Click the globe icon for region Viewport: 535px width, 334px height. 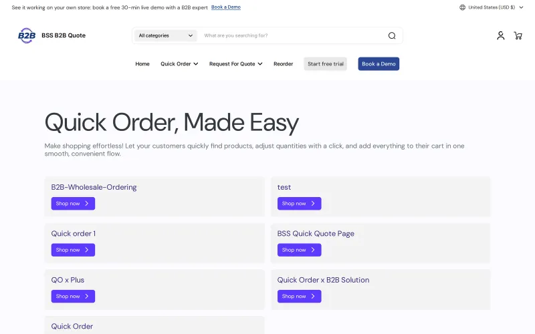462,7
